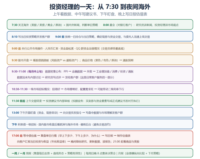
Task: Click text "向交易员发指令"
Action: [x=72, y=113]
